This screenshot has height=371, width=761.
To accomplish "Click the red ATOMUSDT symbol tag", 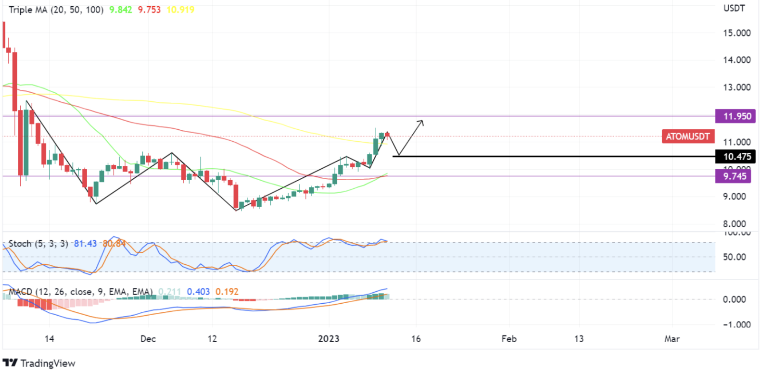I will [x=688, y=136].
